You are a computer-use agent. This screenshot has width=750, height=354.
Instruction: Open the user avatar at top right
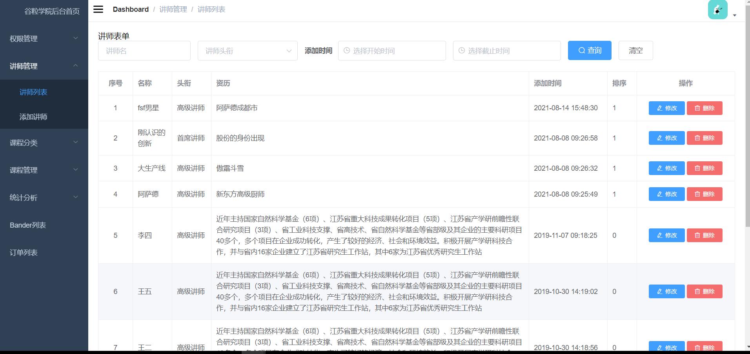[x=717, y=9]
